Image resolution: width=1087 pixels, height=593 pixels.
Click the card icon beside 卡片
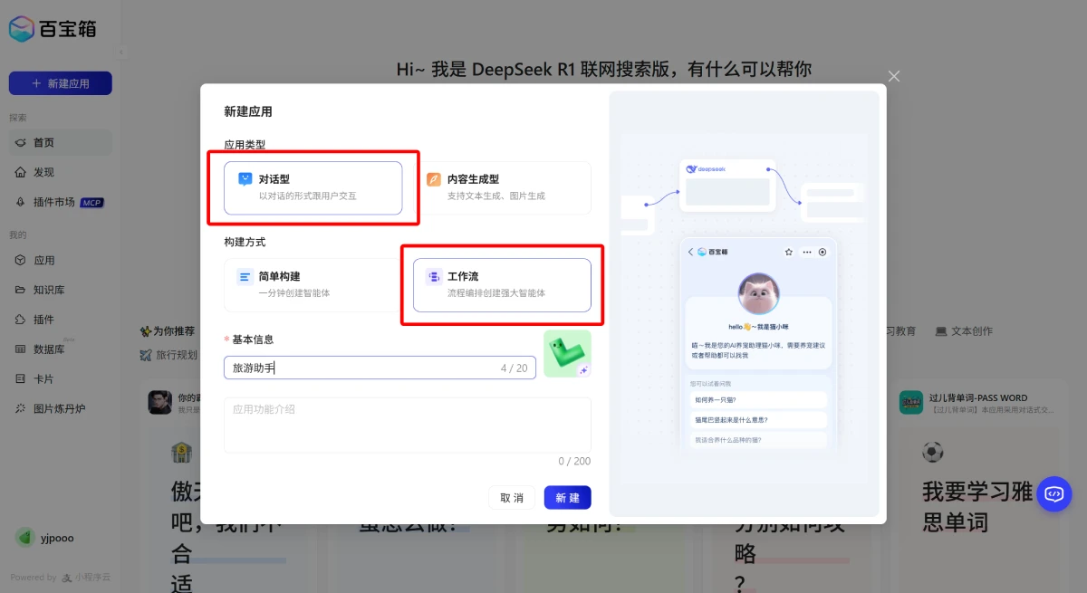pos(21,378)
